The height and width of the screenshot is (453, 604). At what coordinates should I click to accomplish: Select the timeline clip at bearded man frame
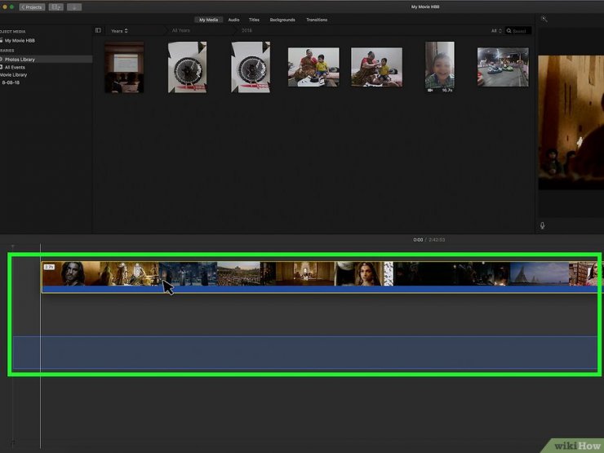click(71, 273)
